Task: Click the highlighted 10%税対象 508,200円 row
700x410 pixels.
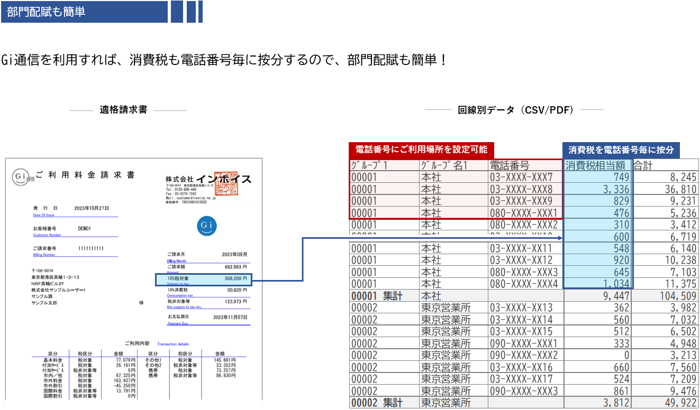Action: [204, 279]
